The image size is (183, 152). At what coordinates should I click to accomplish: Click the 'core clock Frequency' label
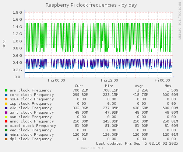point(32,95)
